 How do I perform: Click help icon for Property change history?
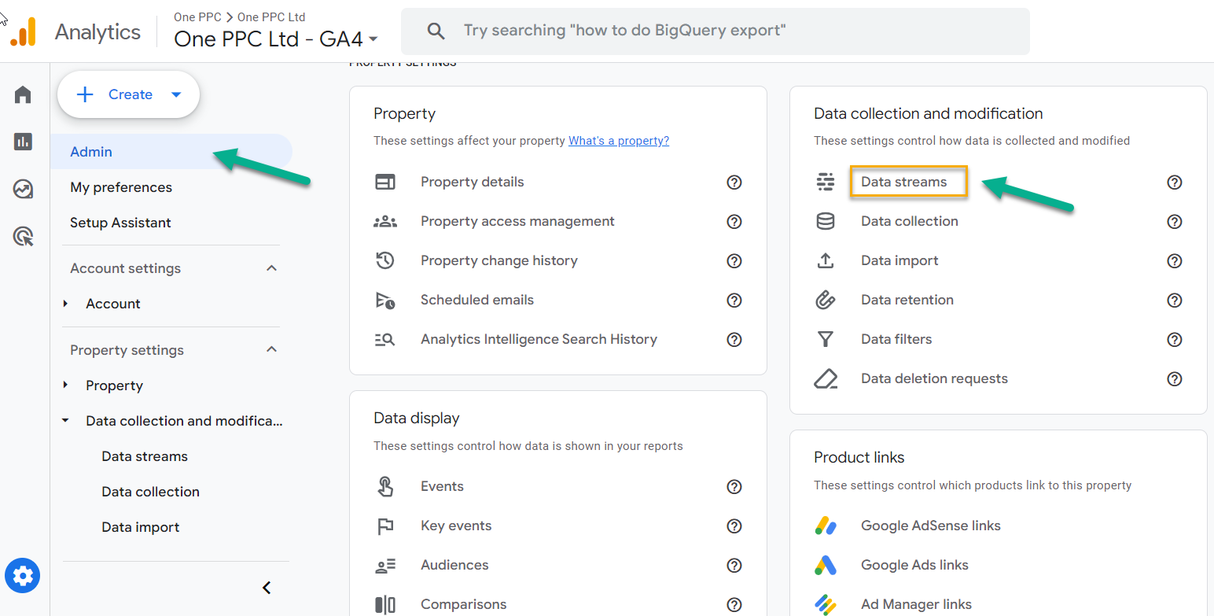point(734,261)
